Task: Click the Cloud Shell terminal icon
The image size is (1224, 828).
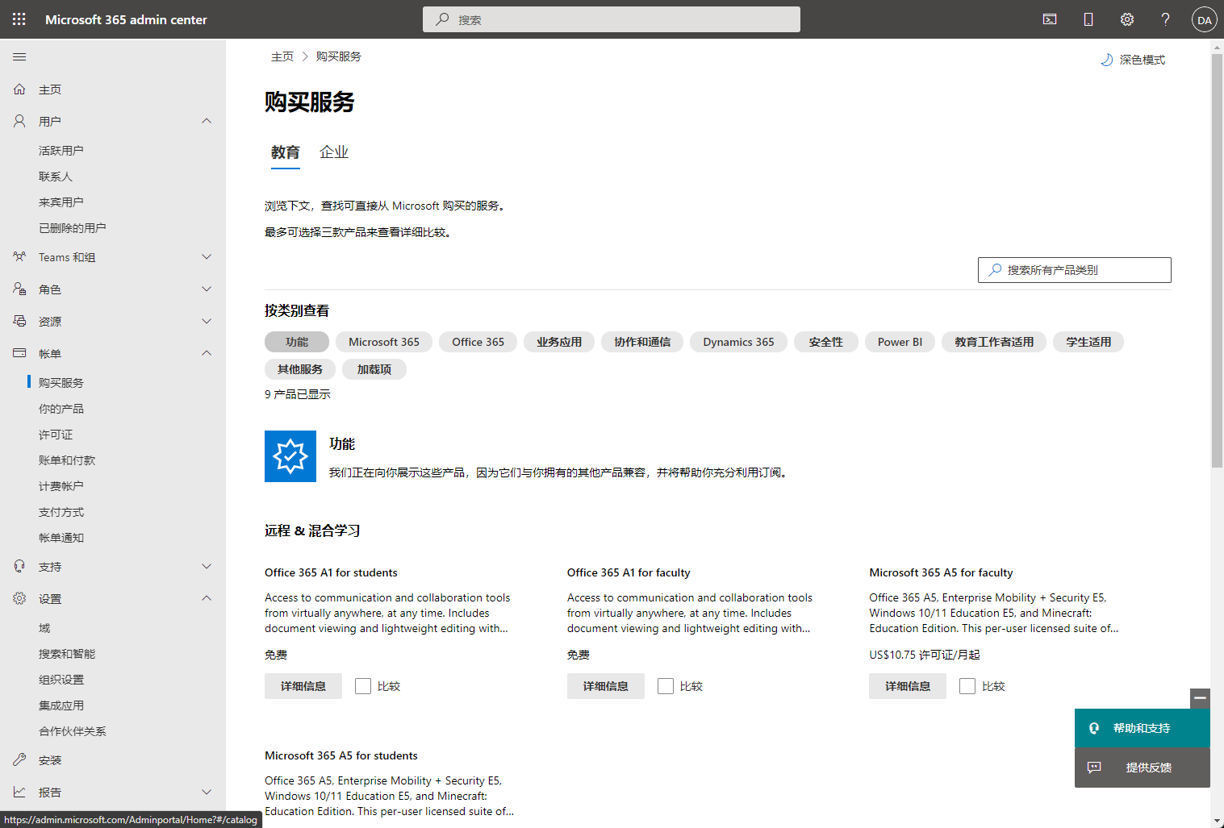Action: 1050,19
